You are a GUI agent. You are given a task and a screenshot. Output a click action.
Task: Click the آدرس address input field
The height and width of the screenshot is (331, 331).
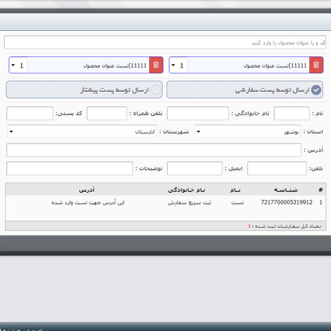point(153,150)
